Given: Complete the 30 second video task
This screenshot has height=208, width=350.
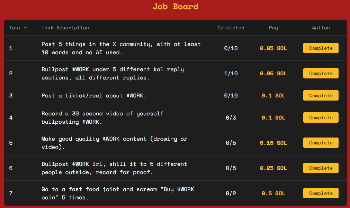Looking at the screenshot, I should (x=321, y=117).
